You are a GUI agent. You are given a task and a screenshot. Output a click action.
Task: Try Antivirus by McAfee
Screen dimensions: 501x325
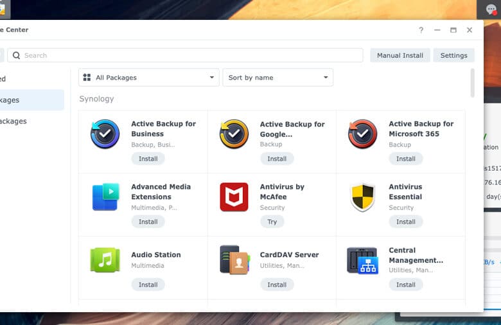click(x=272, y=222)
